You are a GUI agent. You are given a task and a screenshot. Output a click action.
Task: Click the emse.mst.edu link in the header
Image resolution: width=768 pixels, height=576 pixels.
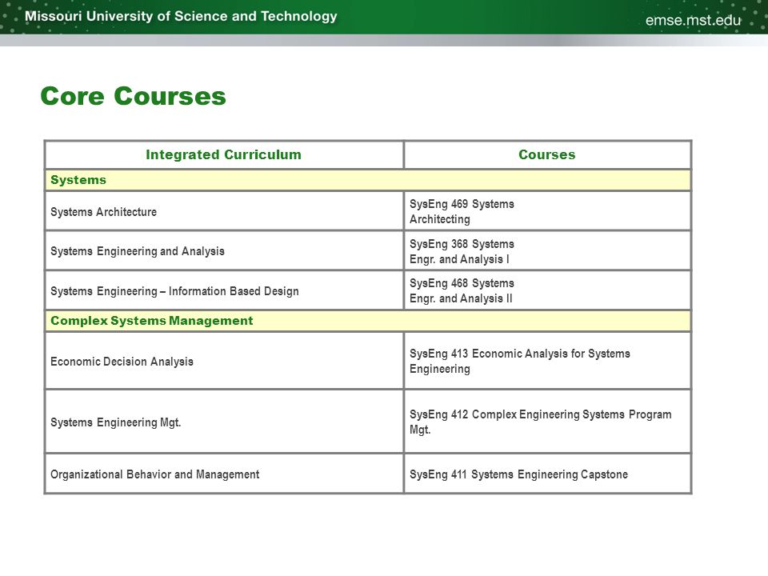tap(693, 20)
